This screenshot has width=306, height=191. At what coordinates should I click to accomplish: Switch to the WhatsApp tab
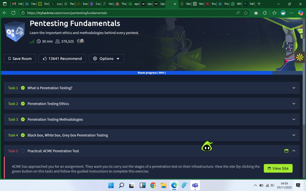(236, 4)
